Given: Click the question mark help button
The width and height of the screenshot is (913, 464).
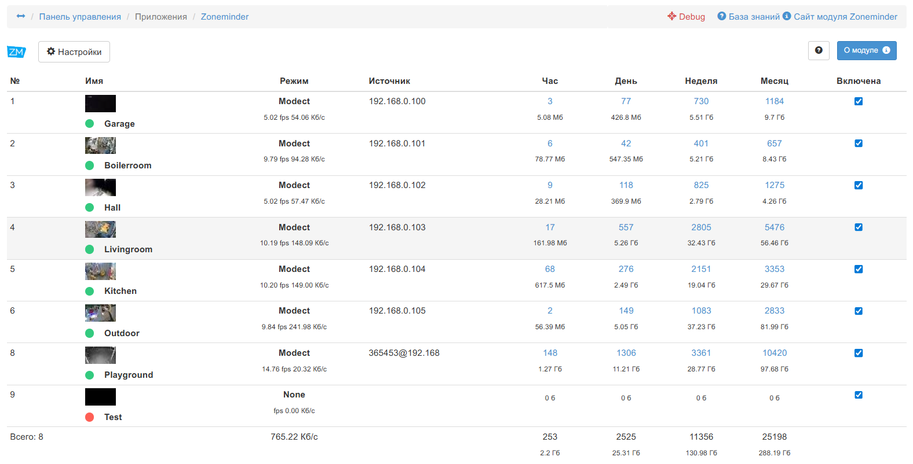Looking at the screenshot, I should pyautogui.click(x=818, y=51).
